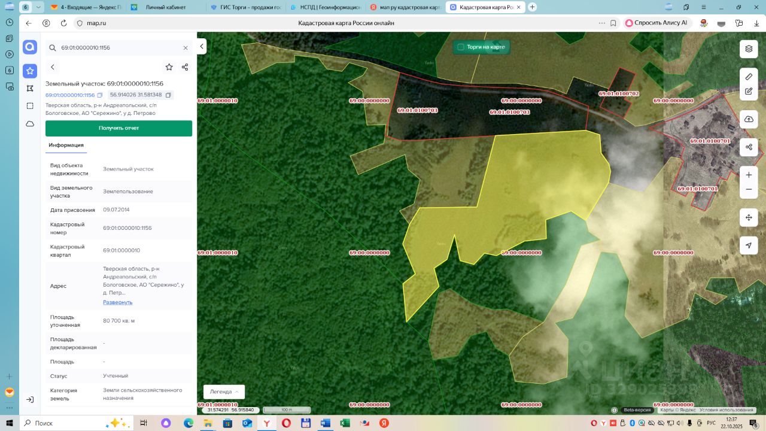
Task: Open Microsoft Edge from the taskbar
Action: (188, 423)
